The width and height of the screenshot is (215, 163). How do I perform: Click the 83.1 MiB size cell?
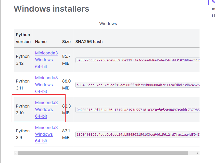tap(66, 134)
